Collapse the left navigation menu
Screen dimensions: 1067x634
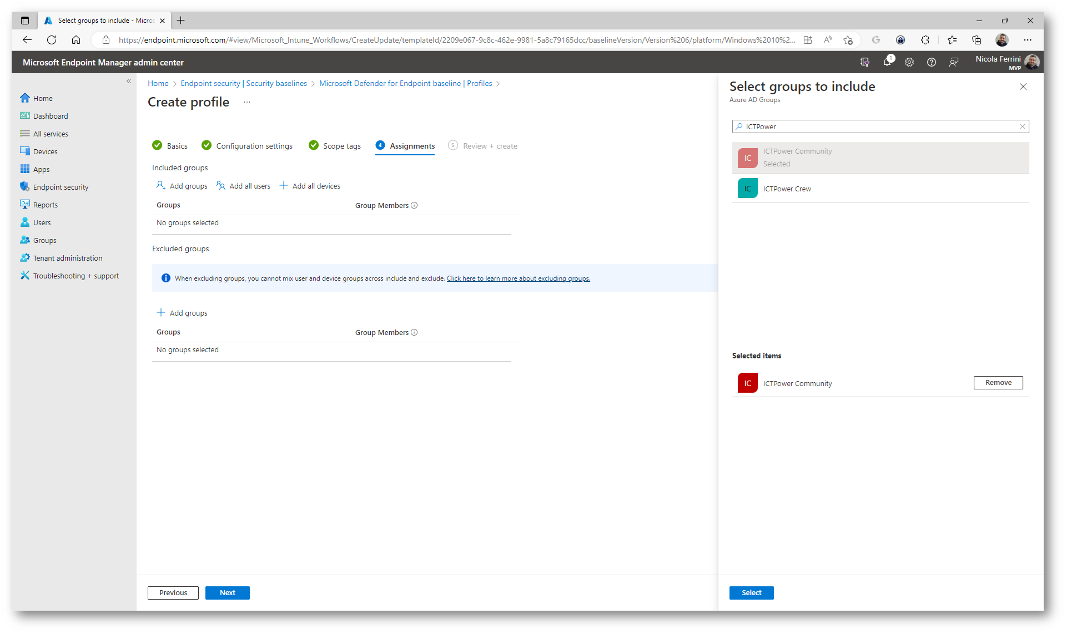pyautogui.click(x=129, y=81)
